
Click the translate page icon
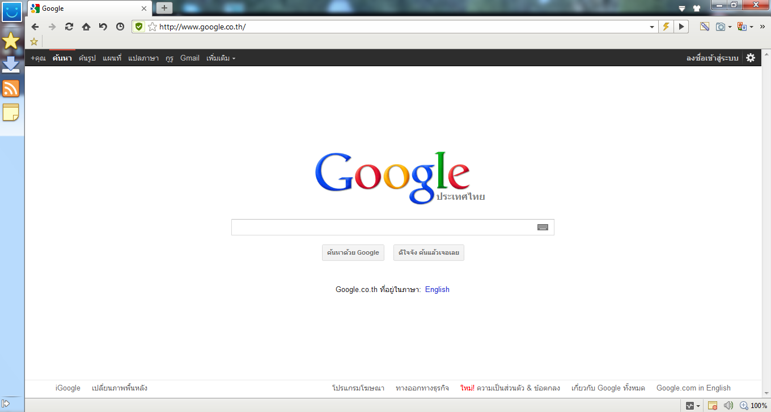742,27
